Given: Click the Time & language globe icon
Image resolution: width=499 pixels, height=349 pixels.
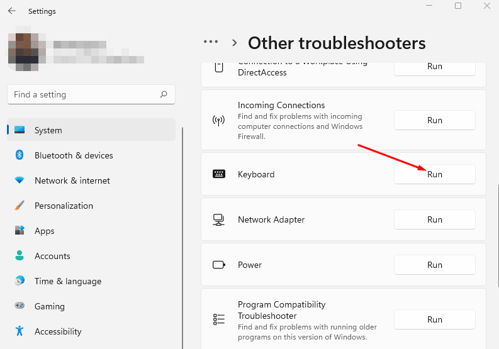Looking at the screenshot, I should 20,280.
